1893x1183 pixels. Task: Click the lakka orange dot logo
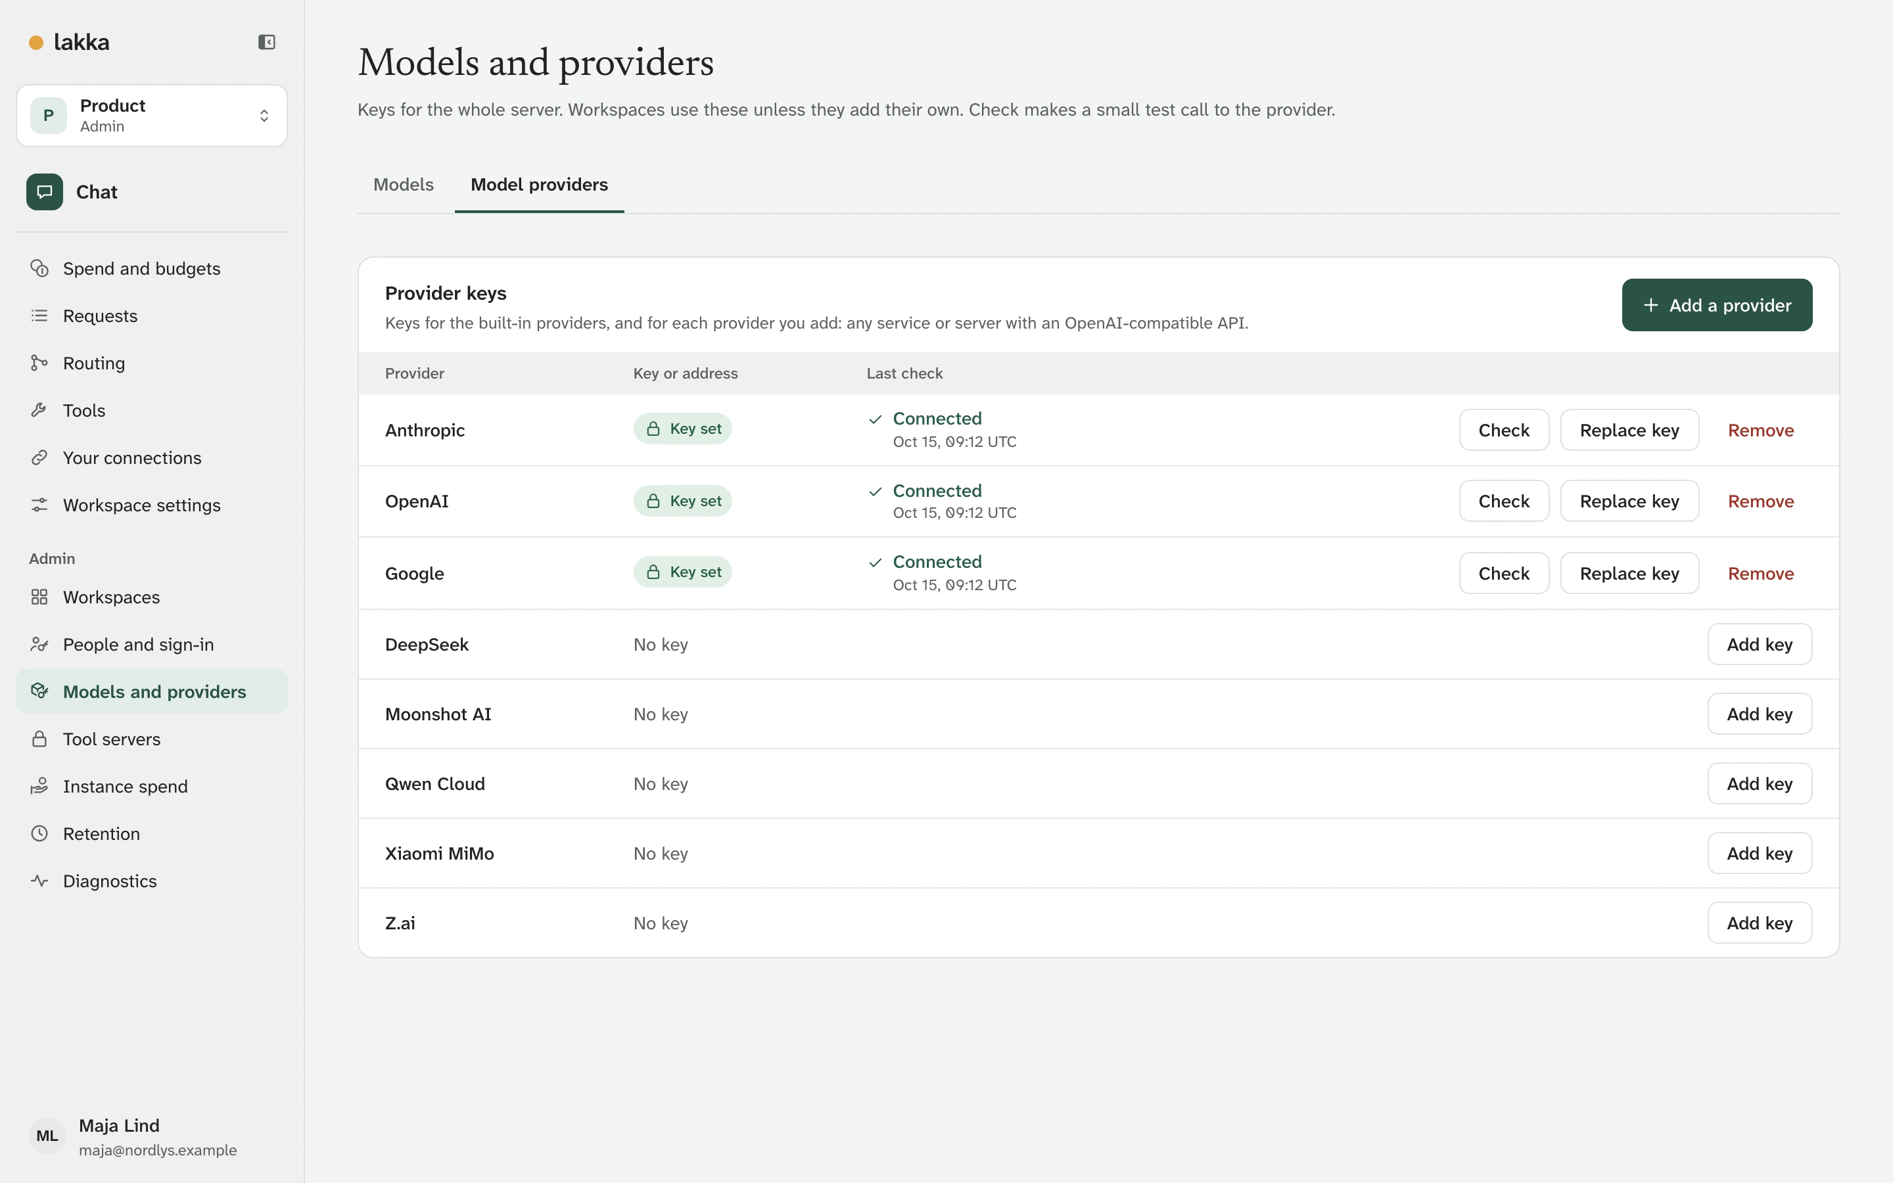click(x=36, y=42)
